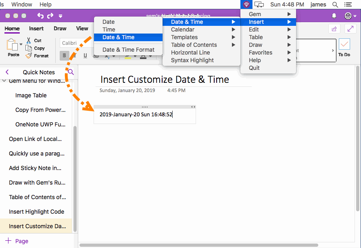Expand the Draw submenu in the Gem menu

(x=268, y=45)
